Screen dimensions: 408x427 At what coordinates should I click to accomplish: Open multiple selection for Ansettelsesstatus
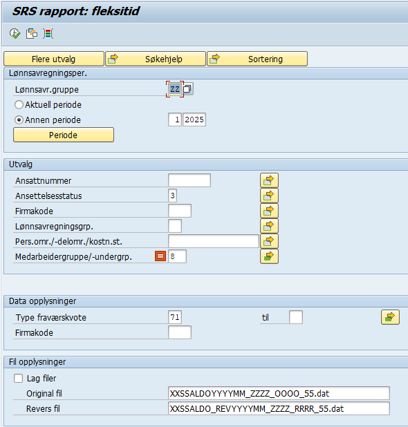point(269,196)
